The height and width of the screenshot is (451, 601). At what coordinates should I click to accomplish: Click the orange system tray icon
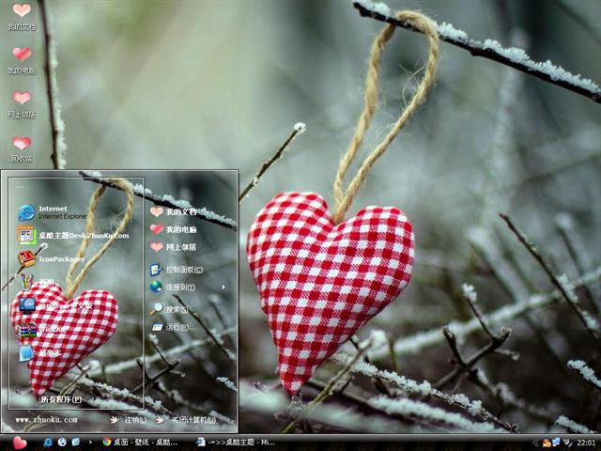547,443
